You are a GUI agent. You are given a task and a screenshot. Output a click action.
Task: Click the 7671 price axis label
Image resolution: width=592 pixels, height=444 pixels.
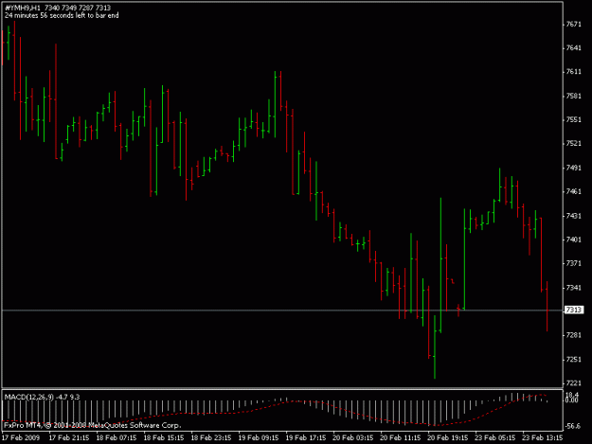pos(573,25)
